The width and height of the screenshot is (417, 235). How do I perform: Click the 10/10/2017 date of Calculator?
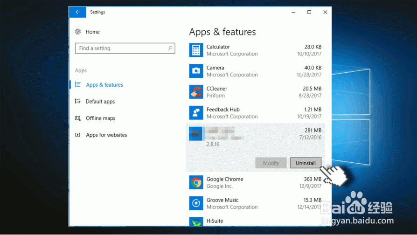[309, 54]
